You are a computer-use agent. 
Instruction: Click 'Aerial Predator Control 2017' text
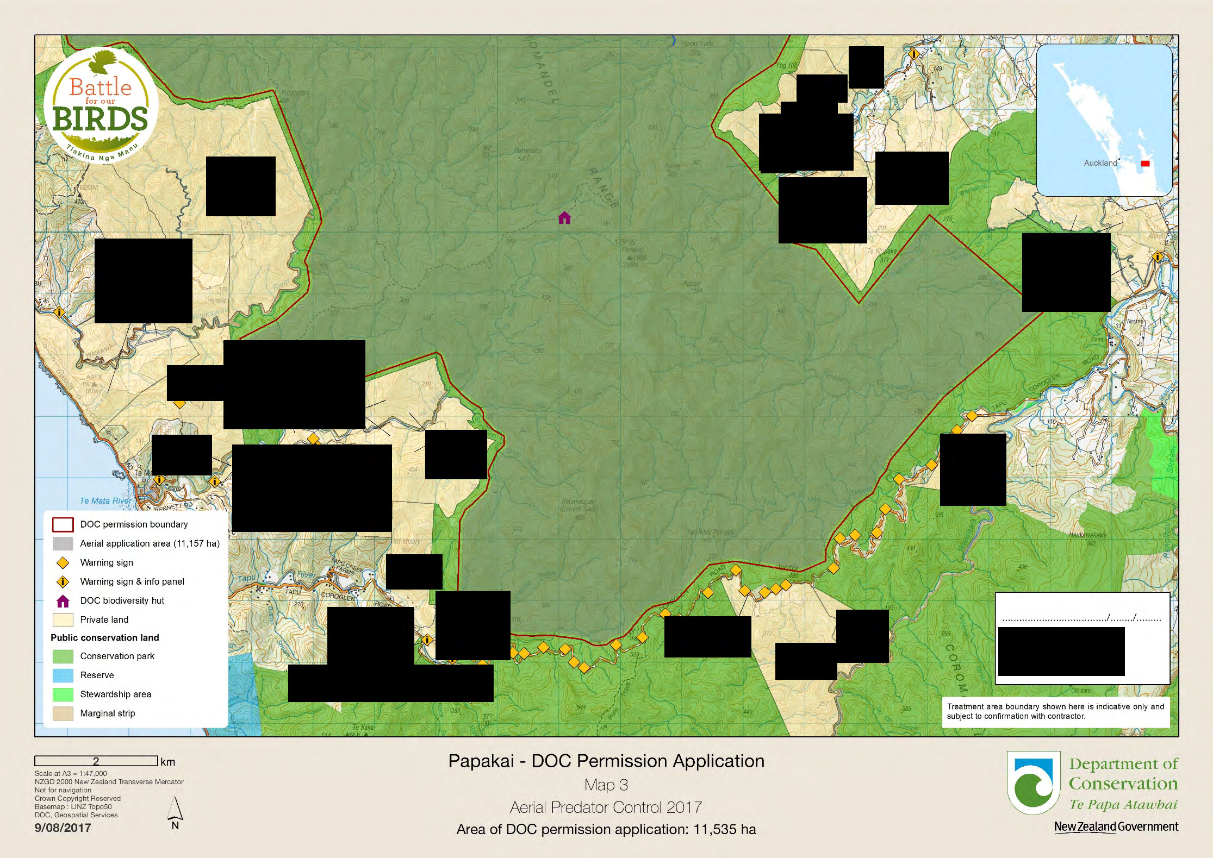coord(606,807)
